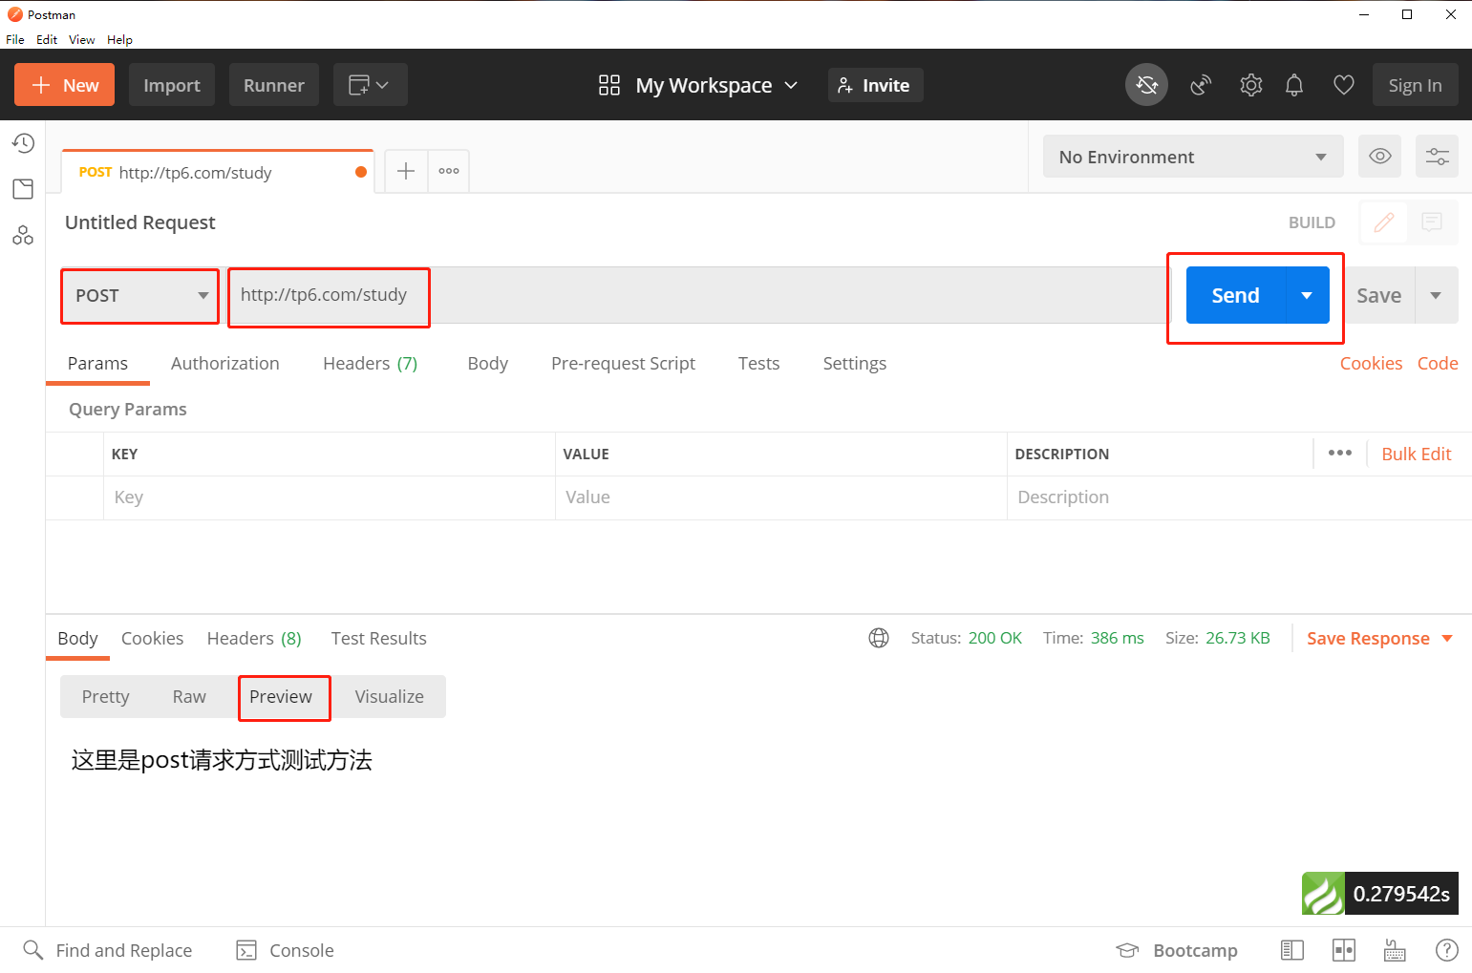Viewport: 1472px width, 973px height.
Task: Open the History sidebar icon
Action: (23, 143)
